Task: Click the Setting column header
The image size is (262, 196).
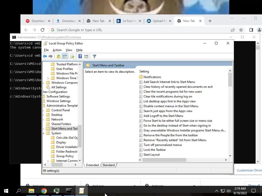Action: [144, 71]
